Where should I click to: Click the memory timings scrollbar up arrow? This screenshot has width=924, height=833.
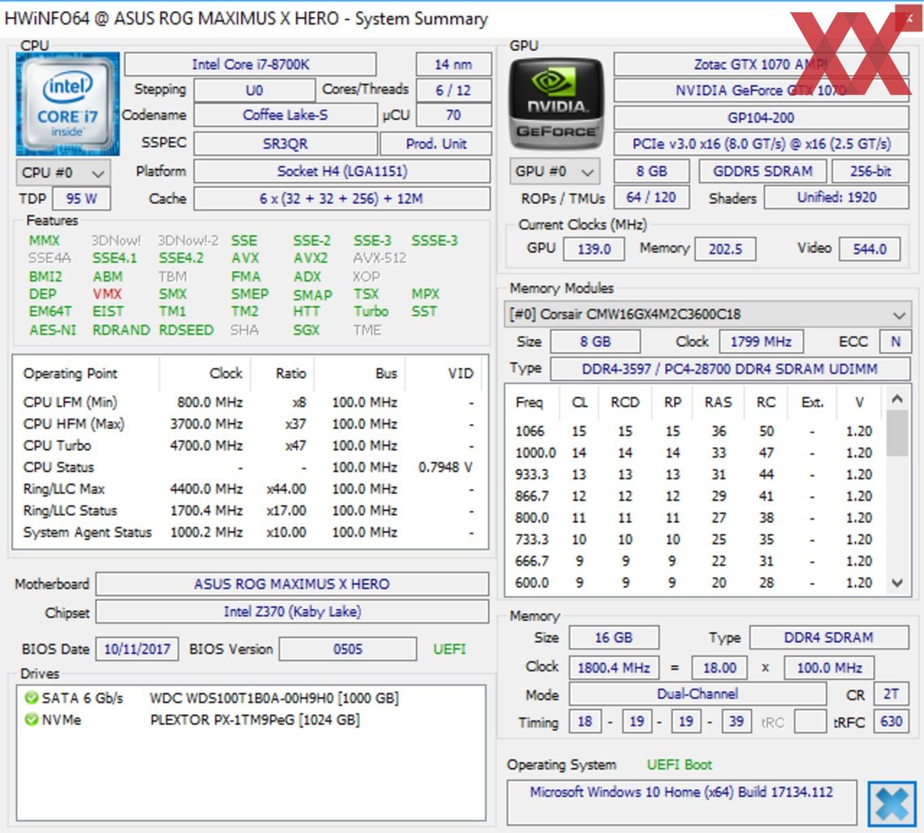pos(897,399)
